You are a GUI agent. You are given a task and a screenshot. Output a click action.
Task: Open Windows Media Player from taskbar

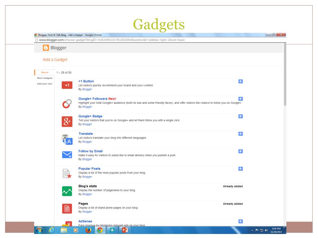(76, 230)
